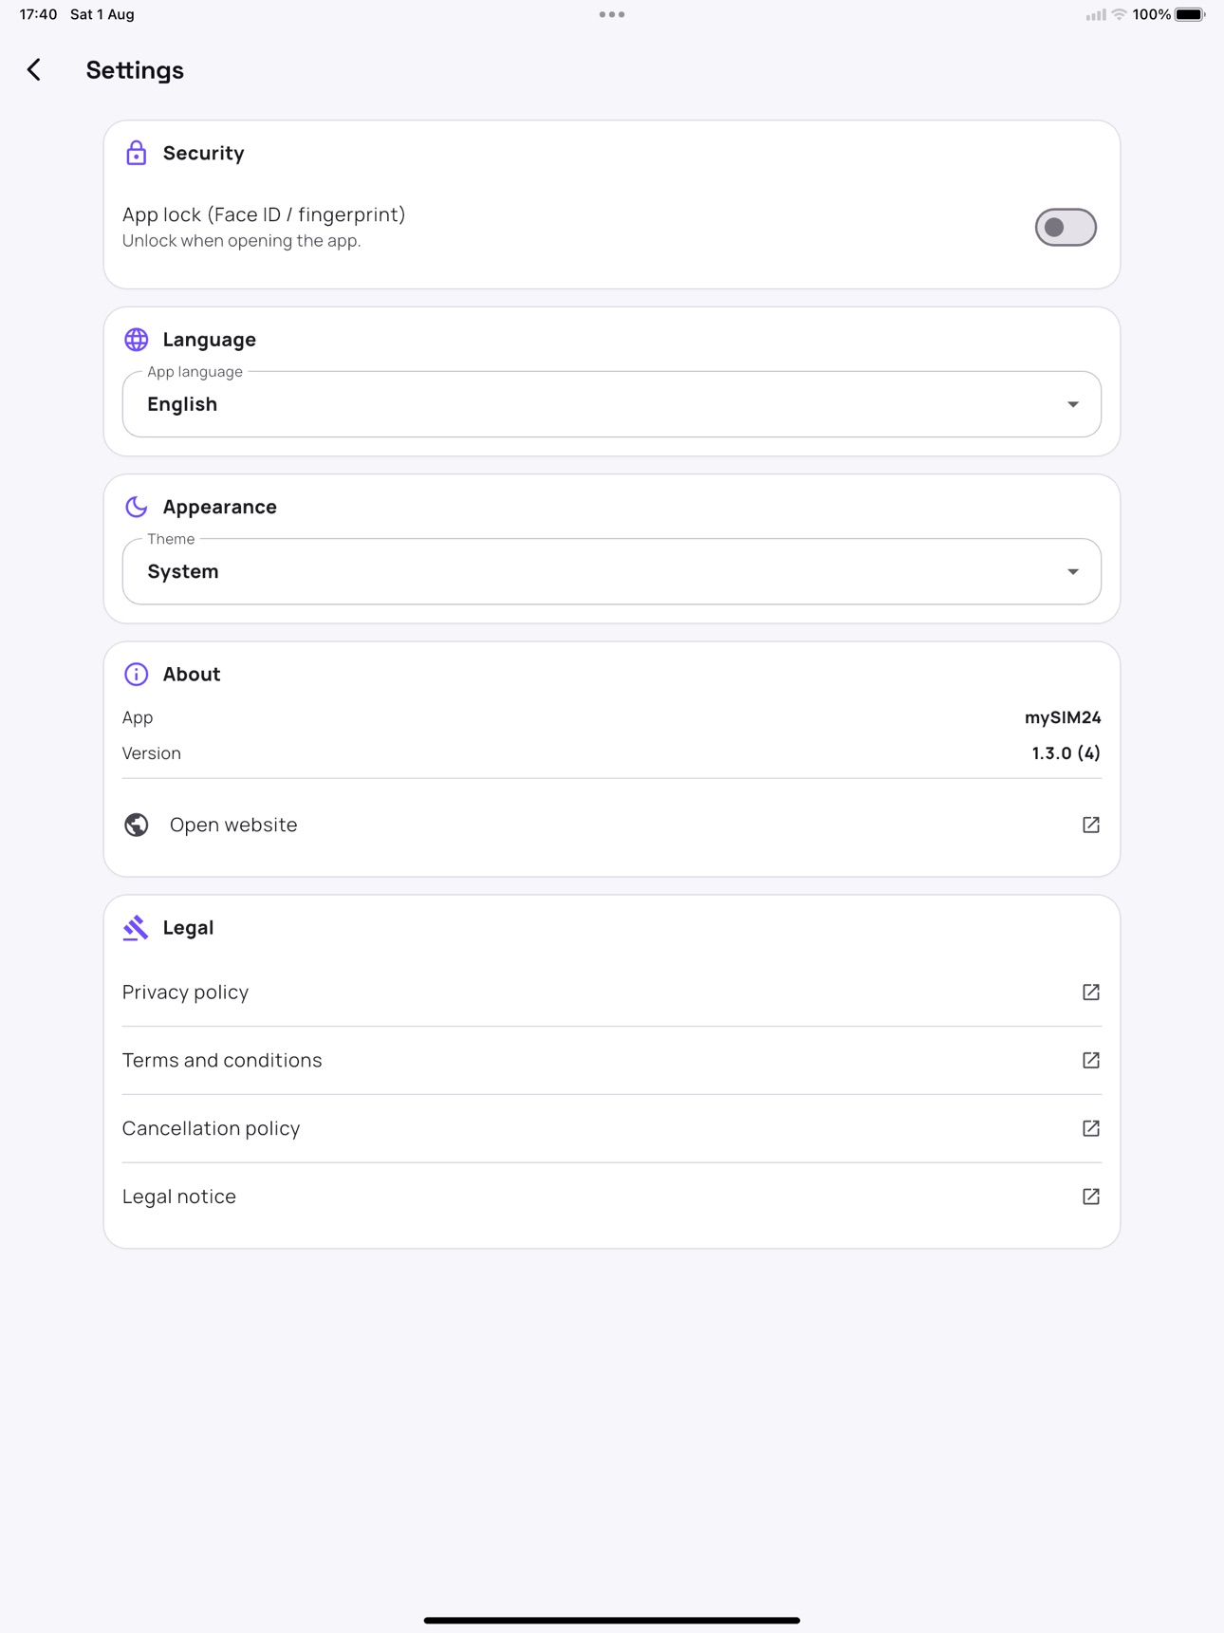Select the Open website row
The height and width of the screenshot is (1633, 1224).
tap(612, 825)
